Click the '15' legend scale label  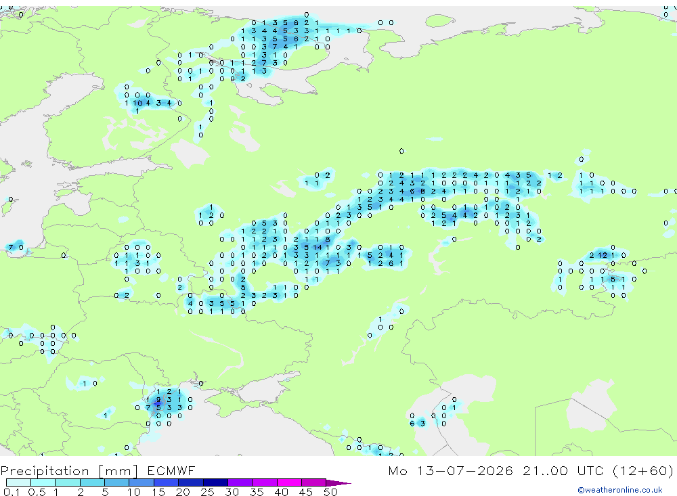[158, 492]
